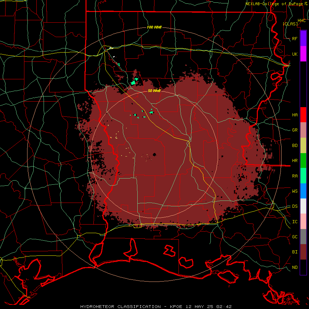Click the ND legend label

[x=295, y=267]
